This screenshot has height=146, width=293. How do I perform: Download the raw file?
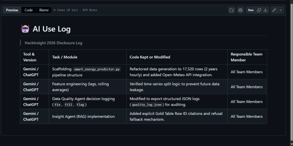coord(265,10)
